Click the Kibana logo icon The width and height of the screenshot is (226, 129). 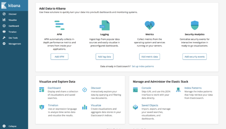tap(4, 6)
